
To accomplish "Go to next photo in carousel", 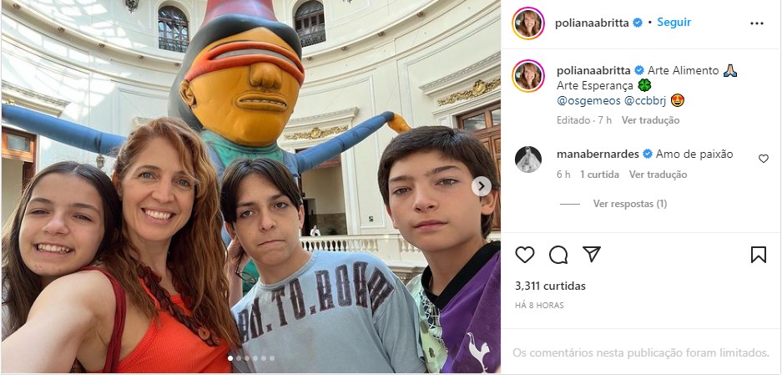I will click(482, 186).
